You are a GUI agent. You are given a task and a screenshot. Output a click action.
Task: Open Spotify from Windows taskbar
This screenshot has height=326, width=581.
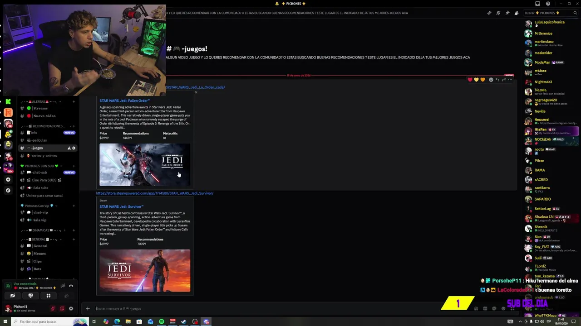click(x=161, y=321)
